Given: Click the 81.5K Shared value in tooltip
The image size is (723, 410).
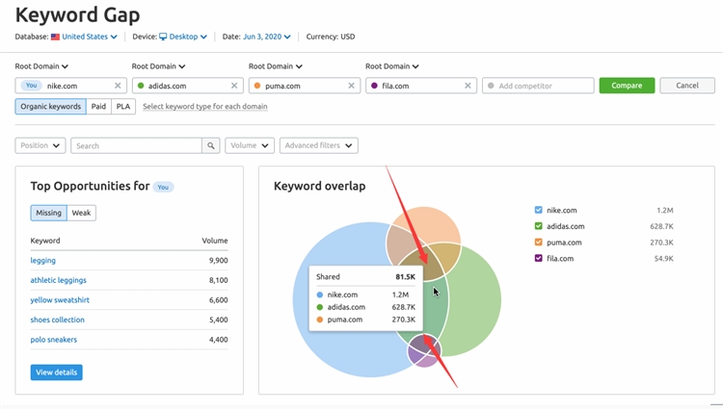Looking at the screenshot, I should (x=405, y=276).
